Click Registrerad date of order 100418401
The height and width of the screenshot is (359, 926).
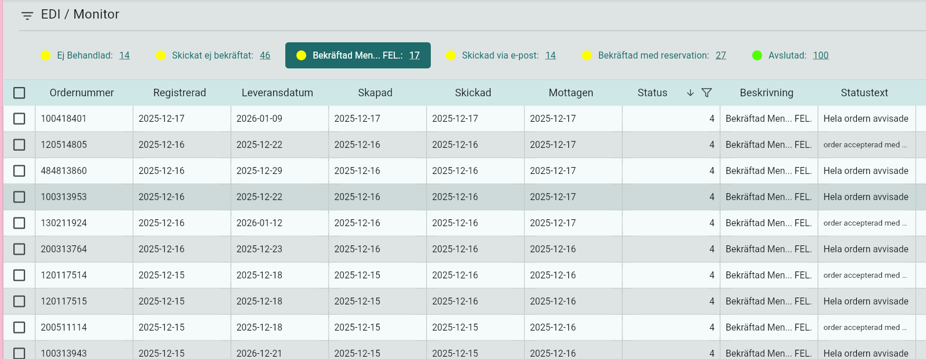tap(181, 119)
